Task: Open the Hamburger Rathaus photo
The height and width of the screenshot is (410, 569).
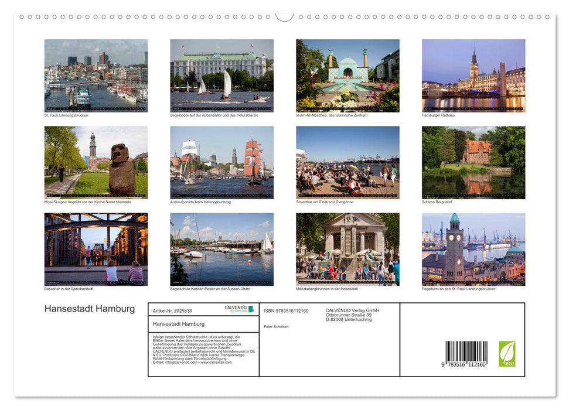Action: (473, 75)
